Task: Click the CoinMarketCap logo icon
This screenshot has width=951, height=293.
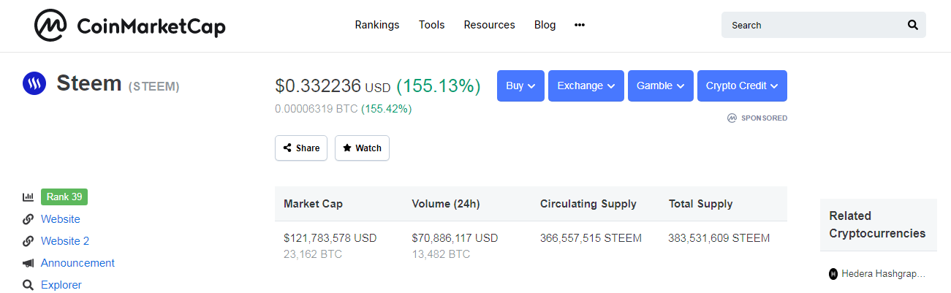Action: point(51,26)
